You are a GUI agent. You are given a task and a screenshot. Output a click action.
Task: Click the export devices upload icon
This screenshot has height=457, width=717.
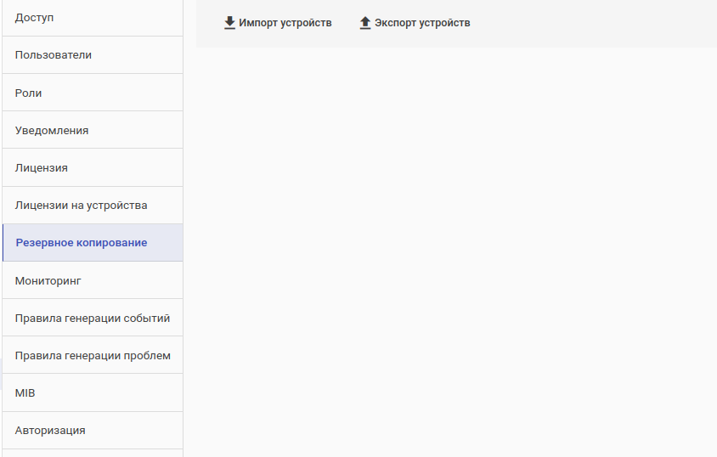click(x=365, y=23)
